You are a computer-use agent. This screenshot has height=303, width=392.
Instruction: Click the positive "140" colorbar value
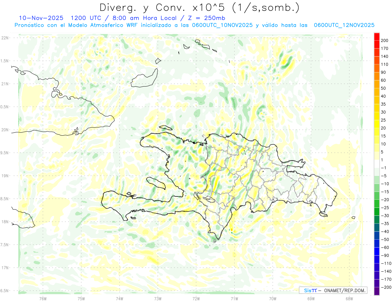pos(385,57)
